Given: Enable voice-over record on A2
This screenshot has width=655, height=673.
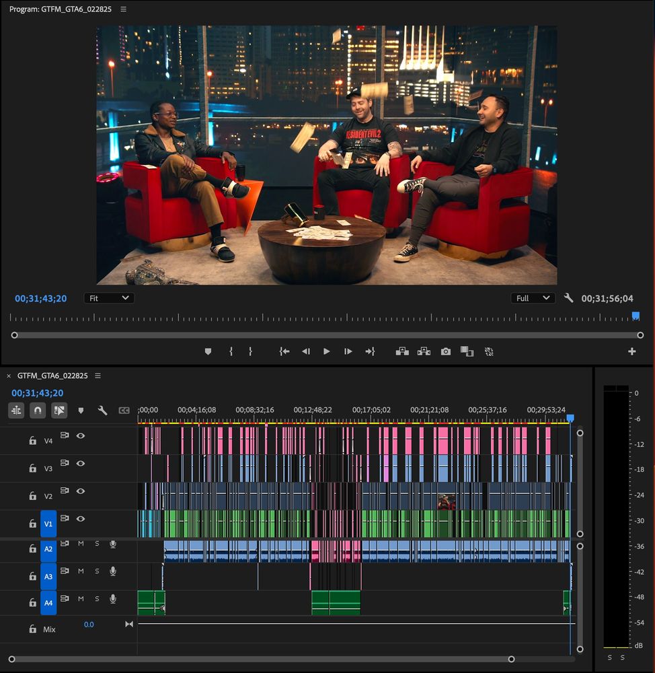Looking at the screenshot, I should point(113,544).
